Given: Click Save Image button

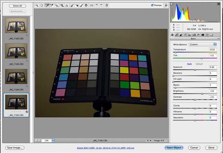Looking at the screenshot, I should click(15, 148).
